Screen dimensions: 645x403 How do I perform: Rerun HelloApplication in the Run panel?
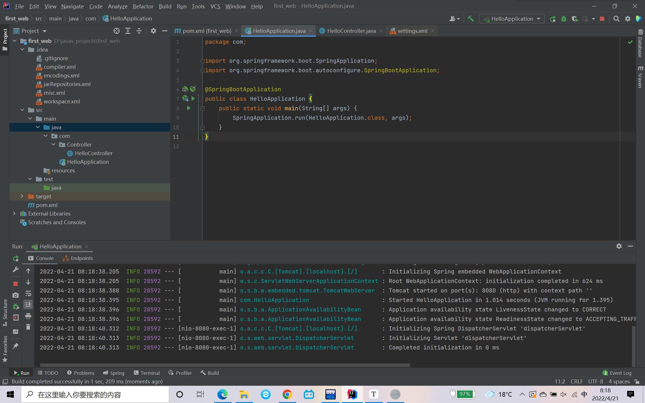pos(16,258)
